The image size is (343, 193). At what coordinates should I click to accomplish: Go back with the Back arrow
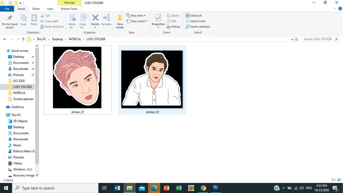[x=5, y=39]
